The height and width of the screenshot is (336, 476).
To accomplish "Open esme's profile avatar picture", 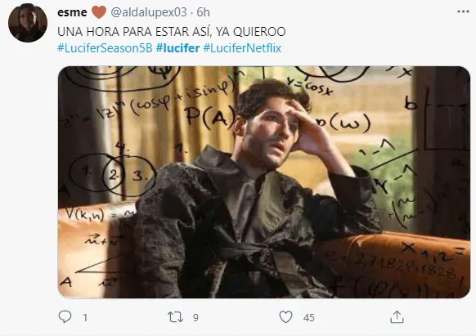I will [28, 23].
